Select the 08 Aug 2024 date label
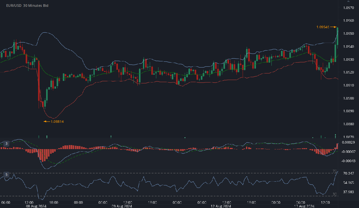The height and width of the screenshot is (208, 359). point(36,206)
